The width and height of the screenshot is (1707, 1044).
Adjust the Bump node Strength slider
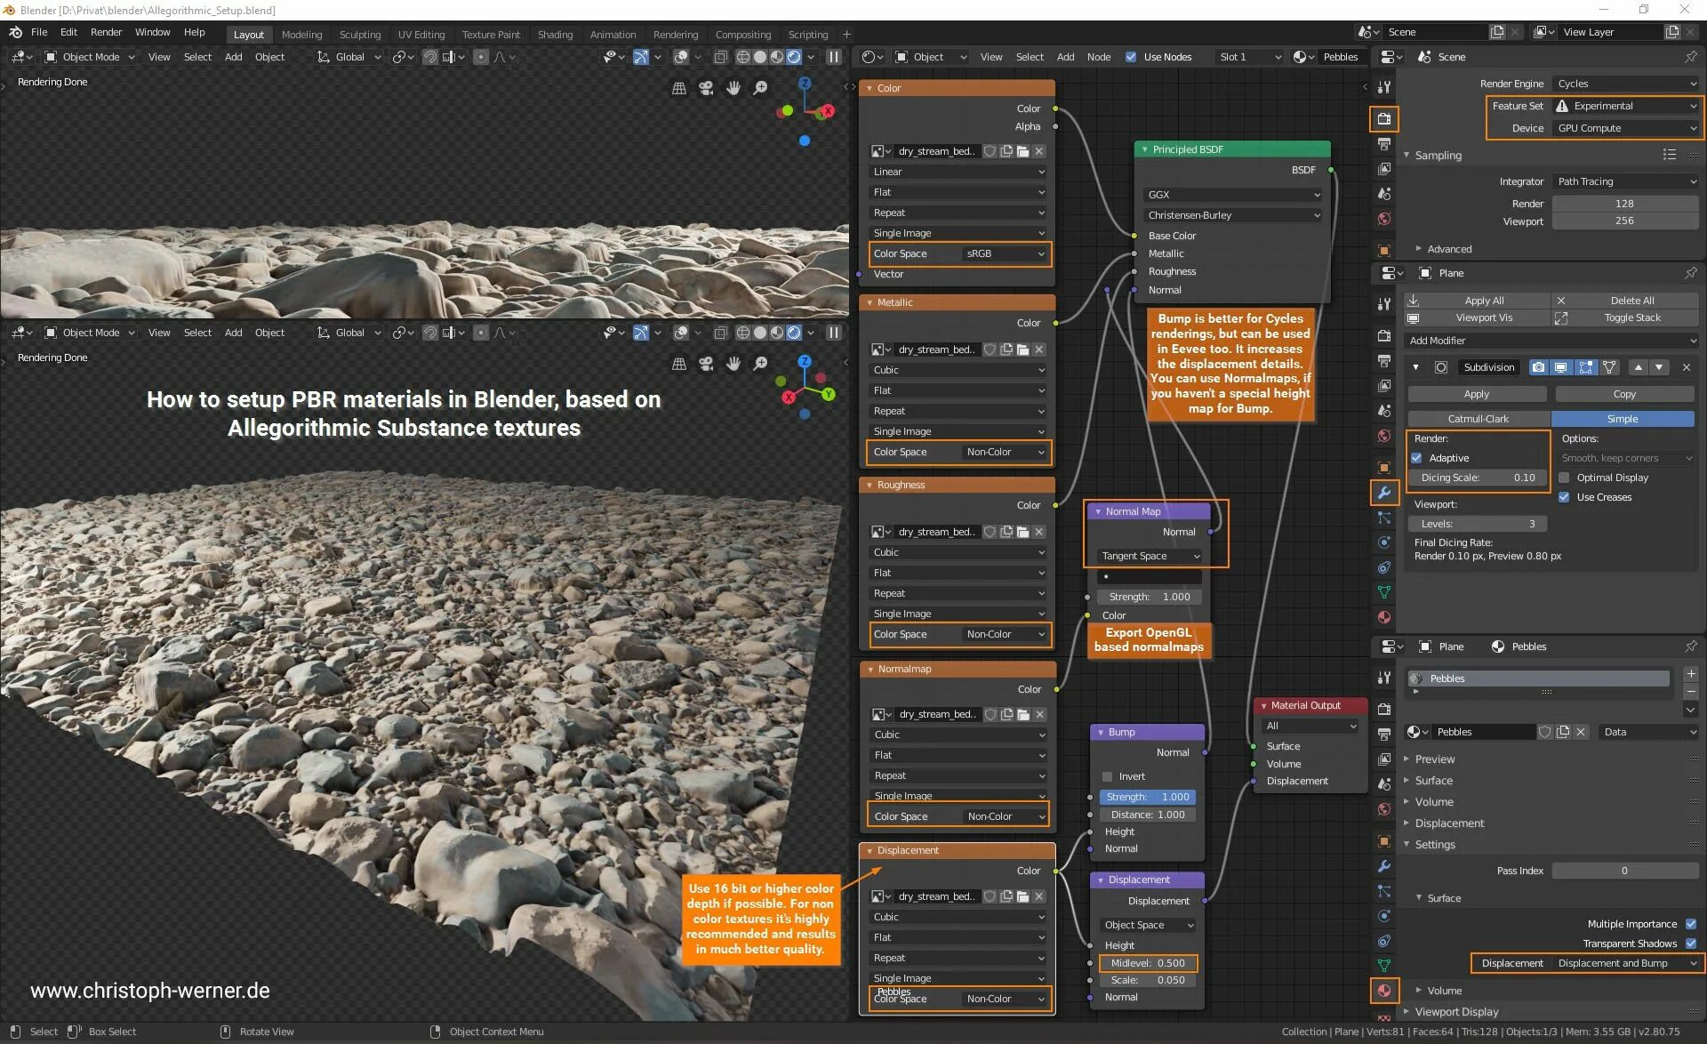[x=1148, y=797]
